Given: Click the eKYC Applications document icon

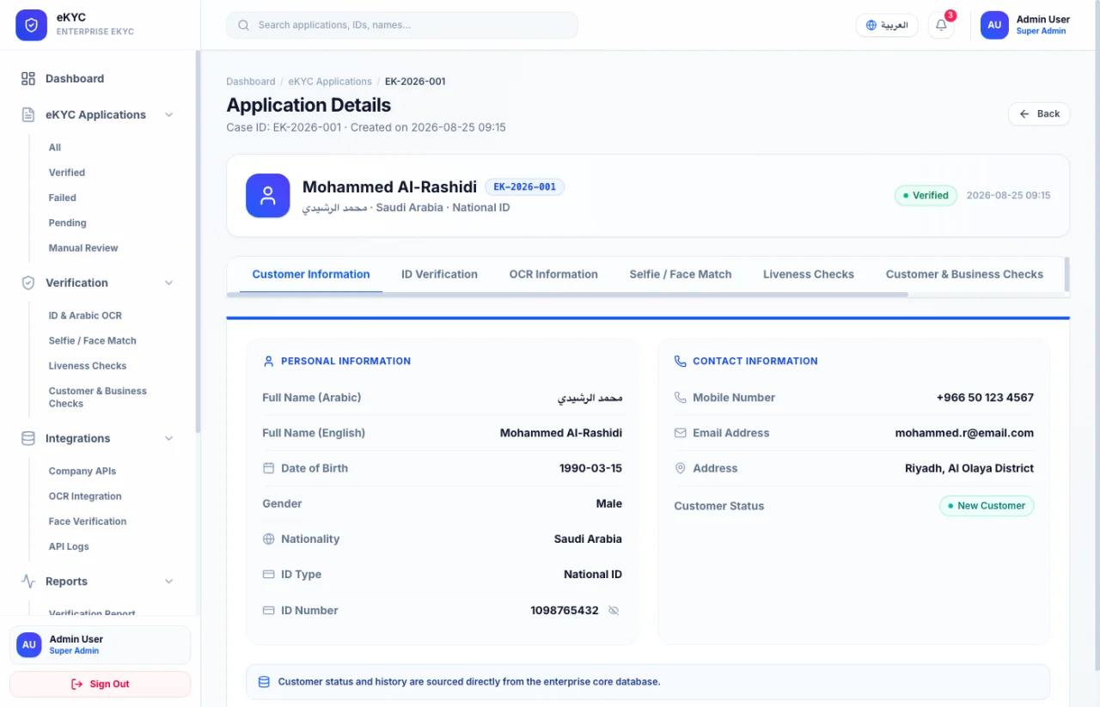Looking at the screenshot, I should click(28, 114).
